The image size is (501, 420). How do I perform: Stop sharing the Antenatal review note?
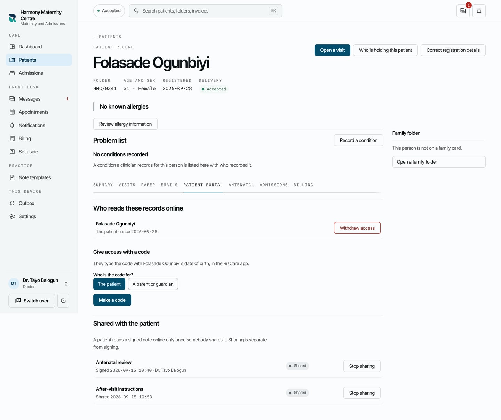(362, 366)
